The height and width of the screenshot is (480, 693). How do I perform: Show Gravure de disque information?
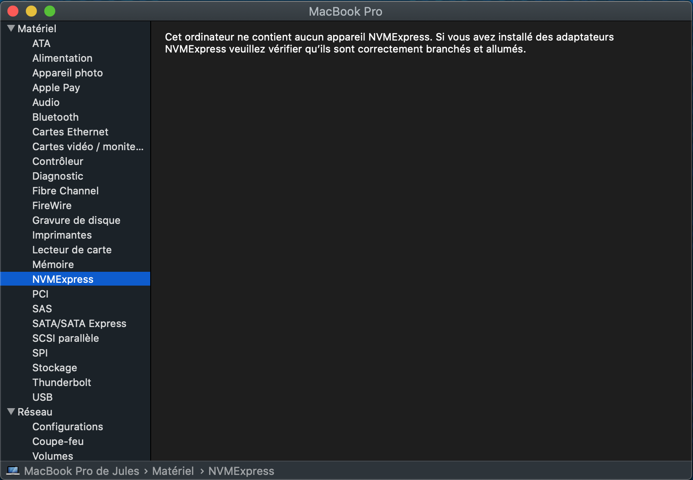pyautogui.click(x=76, y=220)
